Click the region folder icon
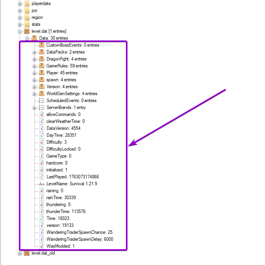 coord(27,17)
